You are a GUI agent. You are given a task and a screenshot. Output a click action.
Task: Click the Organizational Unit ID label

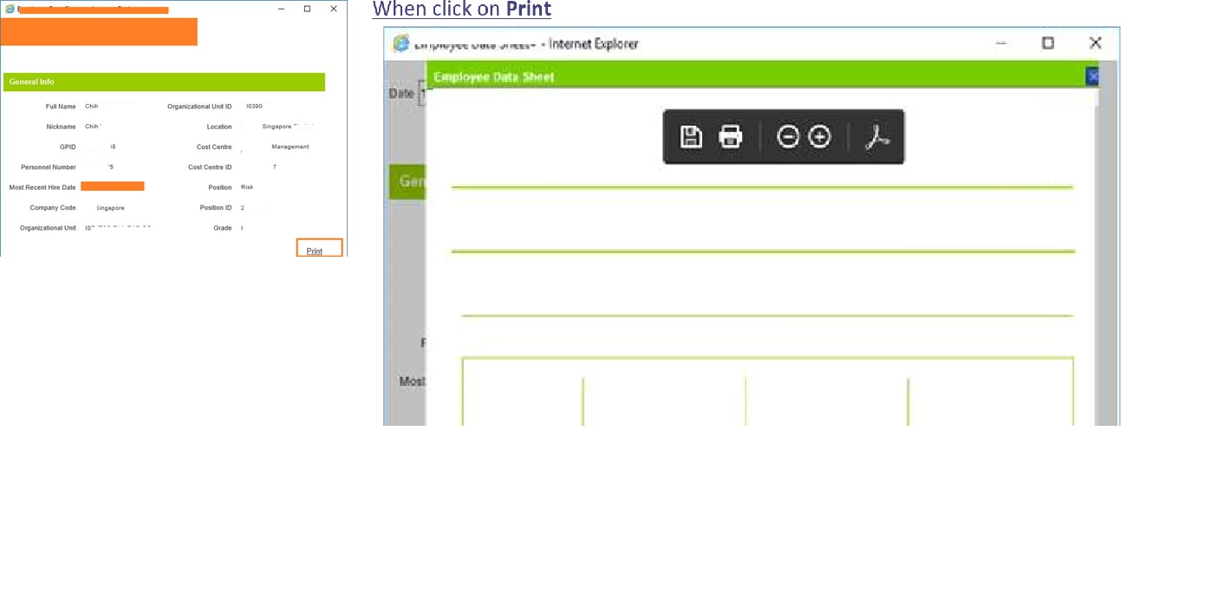click(x=199, y=107)
